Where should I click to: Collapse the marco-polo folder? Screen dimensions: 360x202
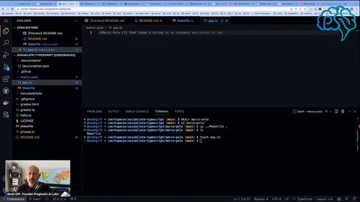click(29, 77)
